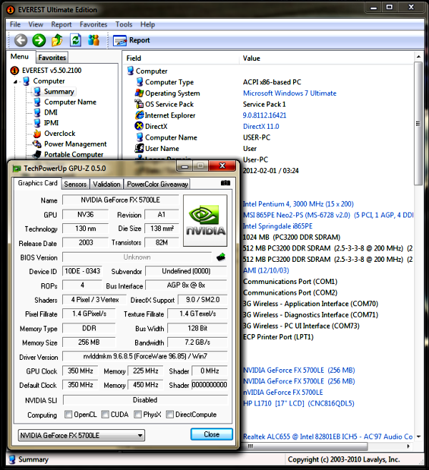The image size is (429, 470).
Task: Click the OS Service Pack row icon
Action: click(x=139, y=104)
